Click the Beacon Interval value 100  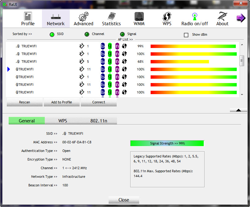click(65, 185)
